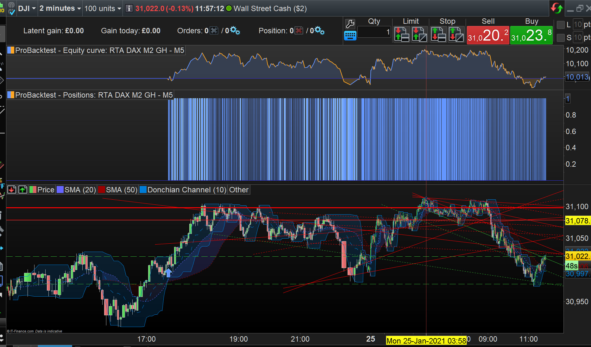Click the 30,950 price axis label
The height and width of the screenshot is (347, 591).
[x=577, y=302]
